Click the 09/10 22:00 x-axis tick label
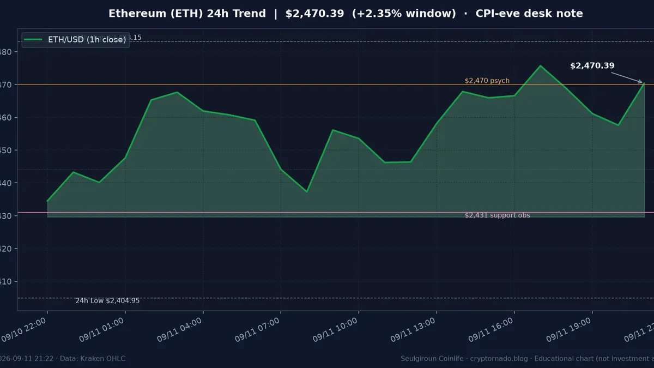 click(24, 330)
